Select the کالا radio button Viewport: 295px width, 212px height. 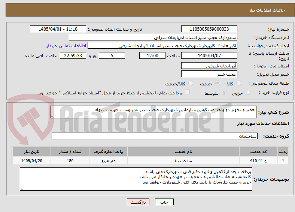(238, 83)
